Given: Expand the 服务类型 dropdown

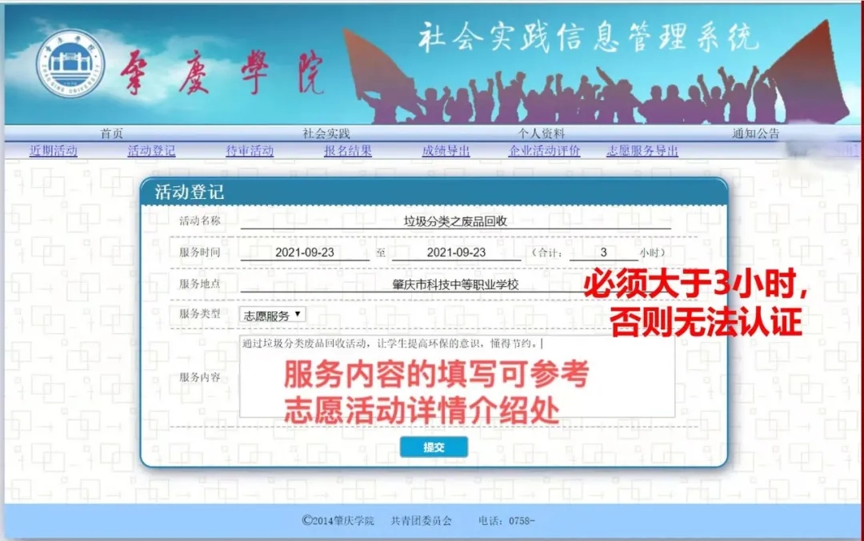Looking at the screenshot, I should coord(272,315).
